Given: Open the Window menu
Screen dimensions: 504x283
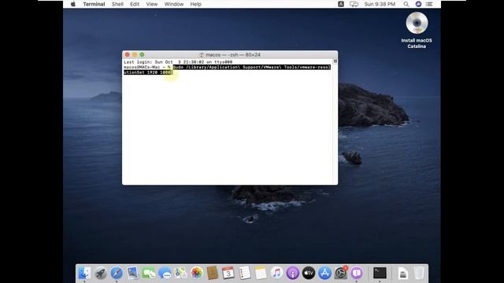Looking at the screenshot, I should pos(174,4).
